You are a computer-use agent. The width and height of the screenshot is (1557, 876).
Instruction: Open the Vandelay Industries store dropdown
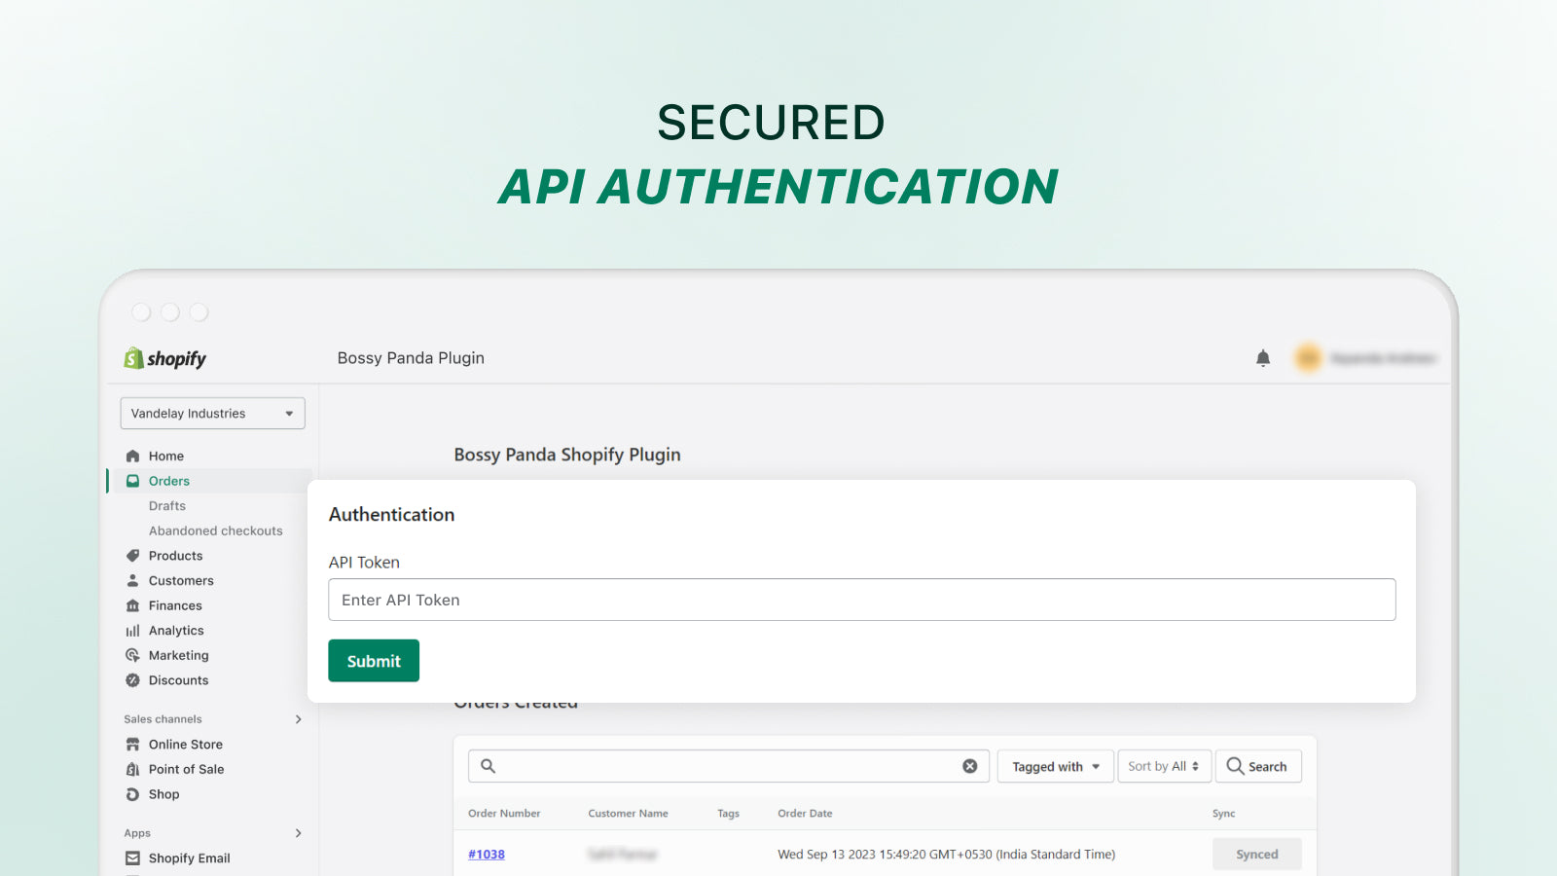click(212, 414)
